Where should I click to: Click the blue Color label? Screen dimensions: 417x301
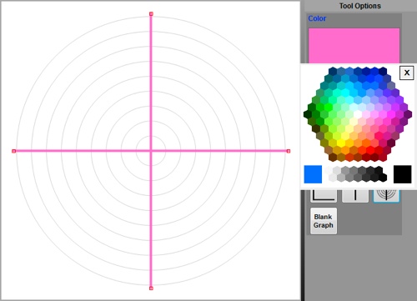pyautogui.click(x=317, y=18)
